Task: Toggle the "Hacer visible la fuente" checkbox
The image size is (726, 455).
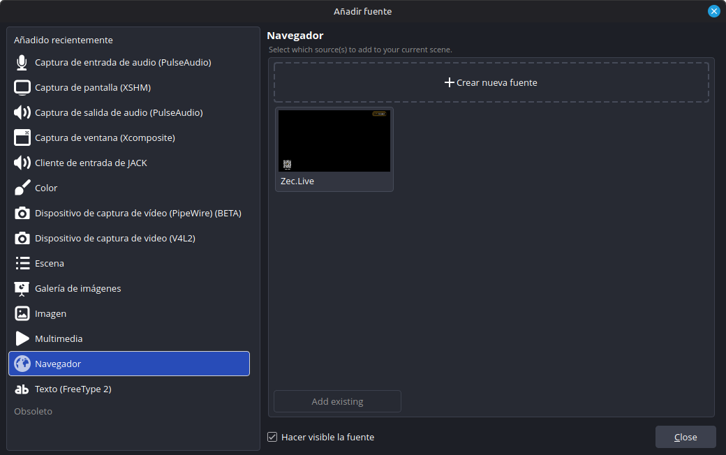Action: pyautogui.click(x=272, y=437)
